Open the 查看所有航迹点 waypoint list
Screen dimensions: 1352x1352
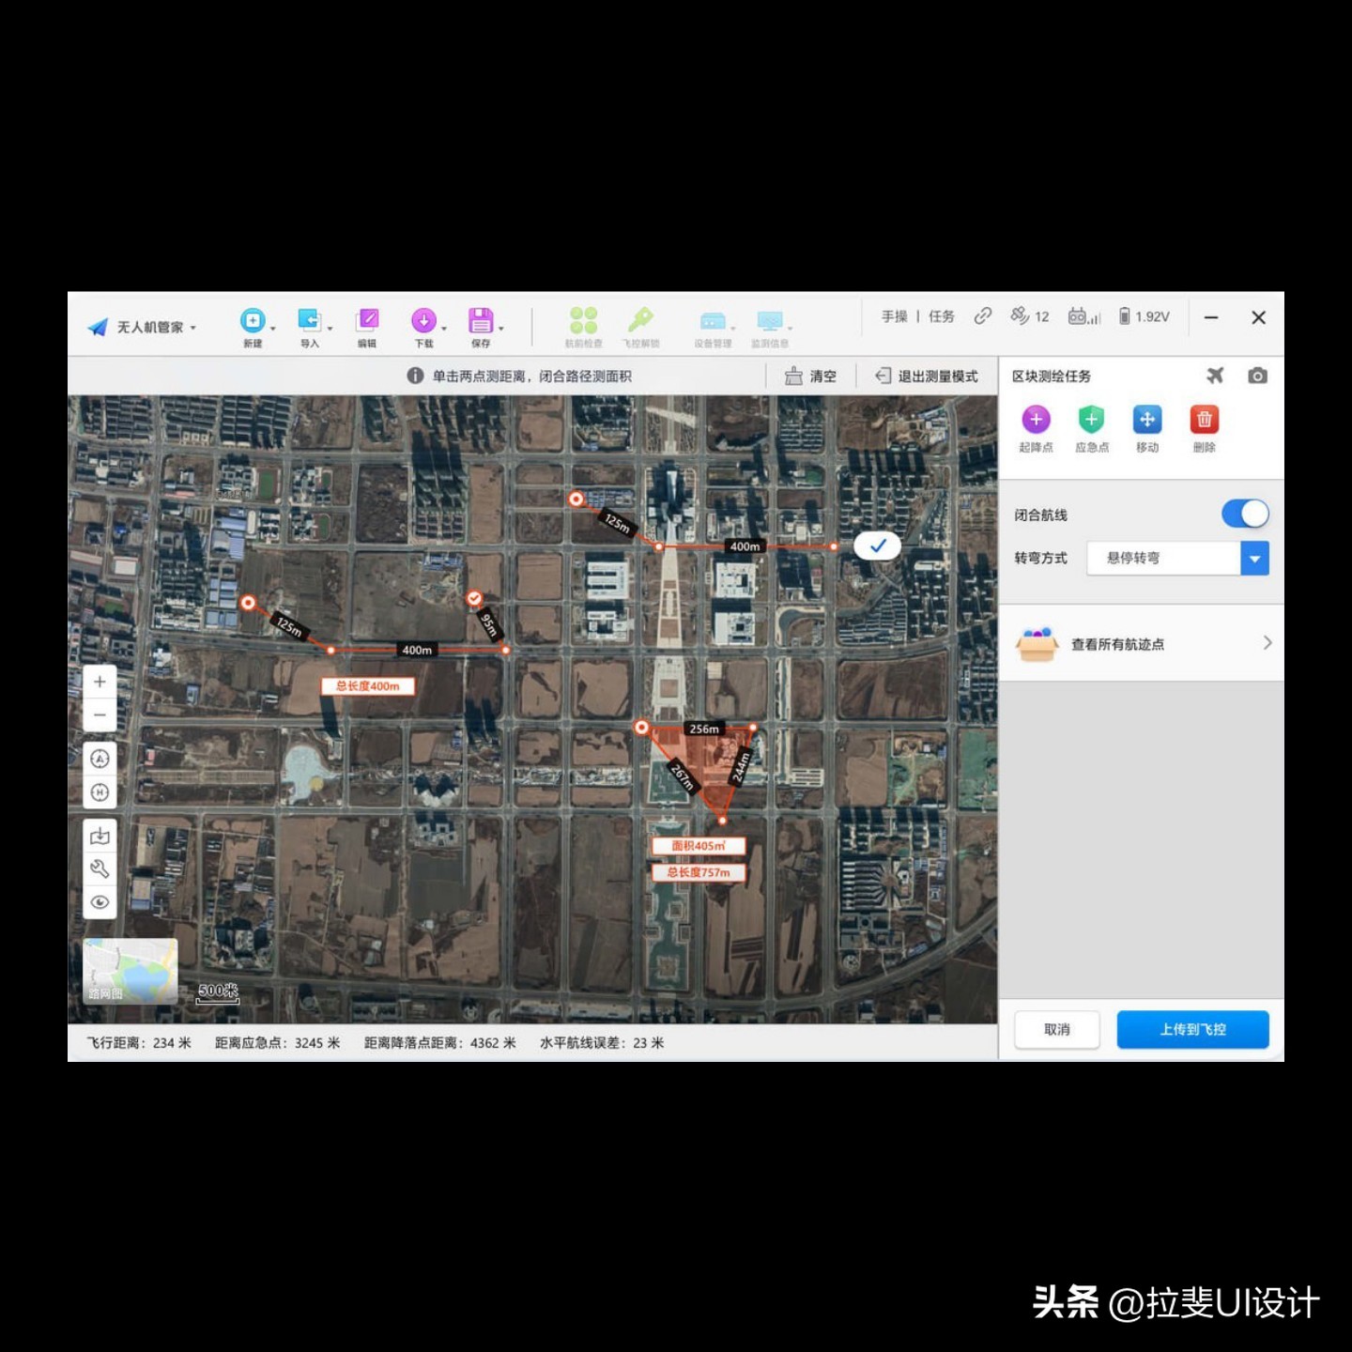click(1142, 643)
